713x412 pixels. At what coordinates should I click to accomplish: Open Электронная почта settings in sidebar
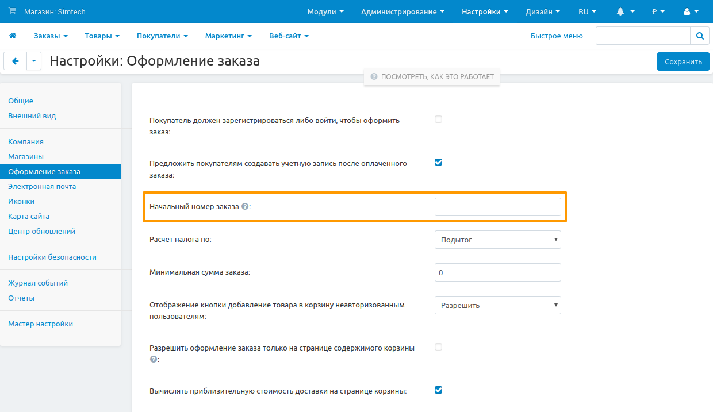[x=42, y=186]
